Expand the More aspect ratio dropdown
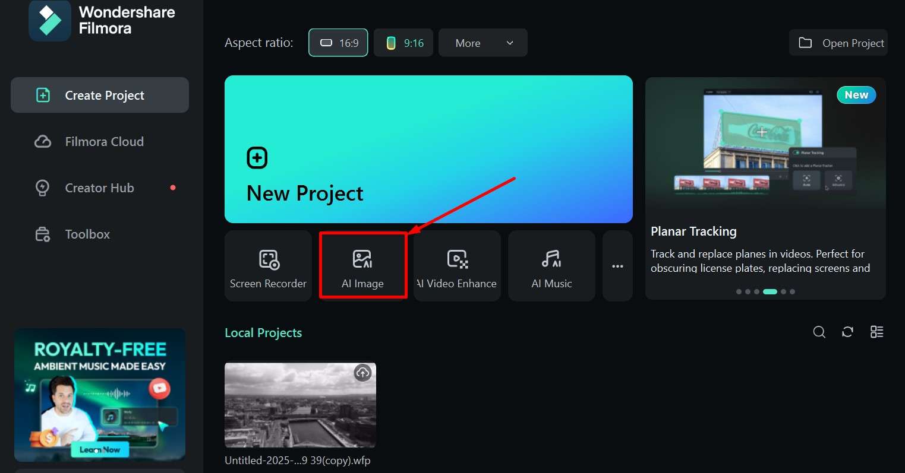The image size is (905, 473). coord(483,43)
